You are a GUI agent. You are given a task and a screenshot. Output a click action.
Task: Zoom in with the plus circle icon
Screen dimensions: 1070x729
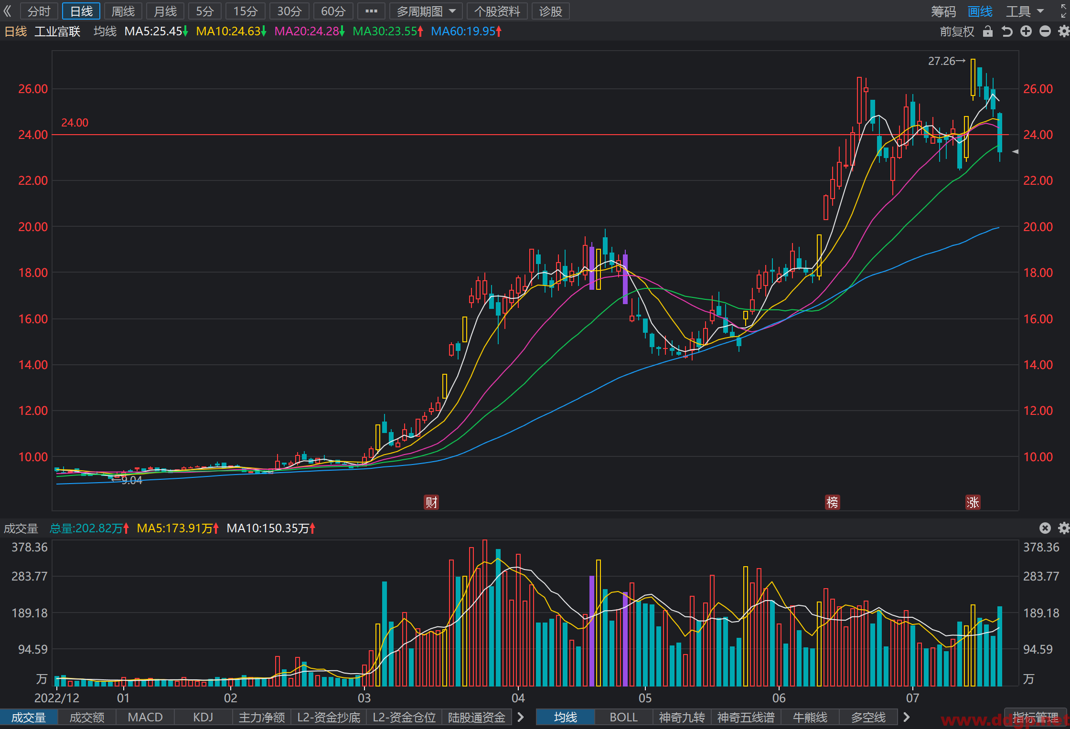tap(1026, 32)
